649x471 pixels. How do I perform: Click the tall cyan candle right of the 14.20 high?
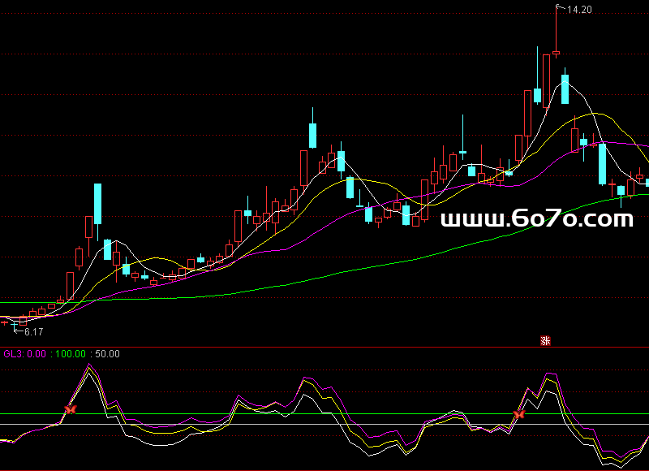(565, 87)
